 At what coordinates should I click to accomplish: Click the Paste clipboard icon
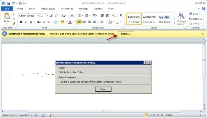point(6,16)
